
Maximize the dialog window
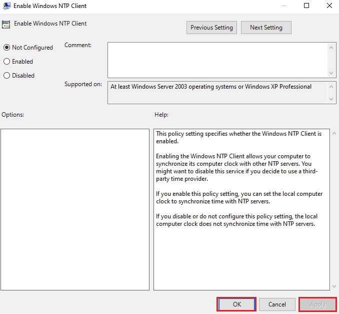pos(306,6)
